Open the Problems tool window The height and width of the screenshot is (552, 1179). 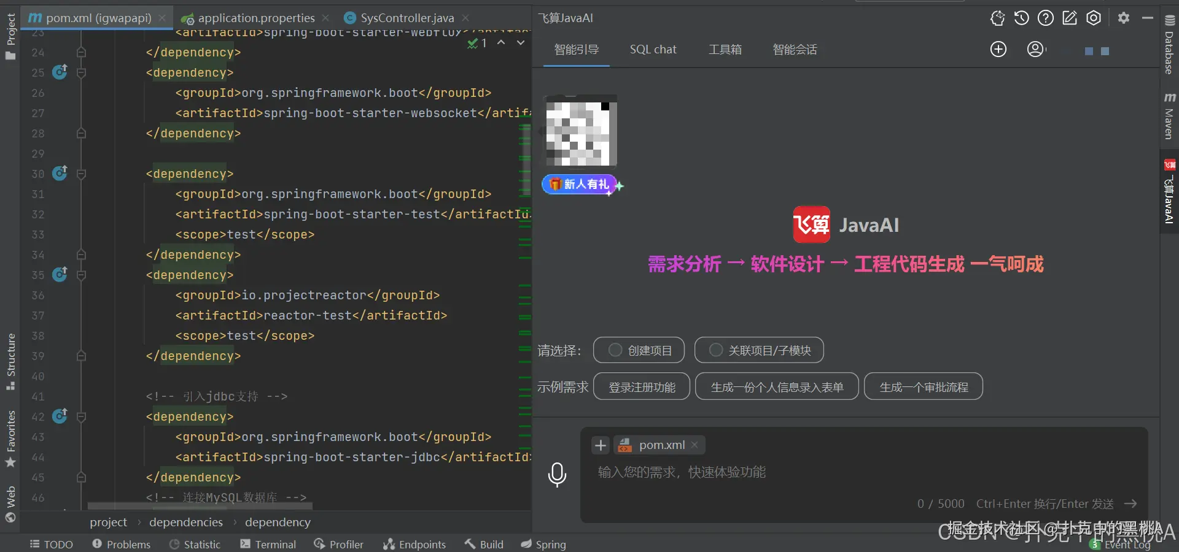click(x=122, y=544)
